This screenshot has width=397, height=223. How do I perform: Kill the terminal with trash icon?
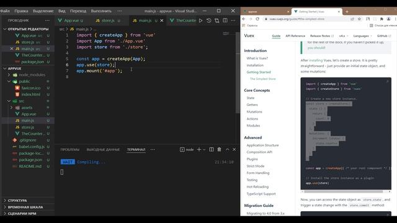219,149
